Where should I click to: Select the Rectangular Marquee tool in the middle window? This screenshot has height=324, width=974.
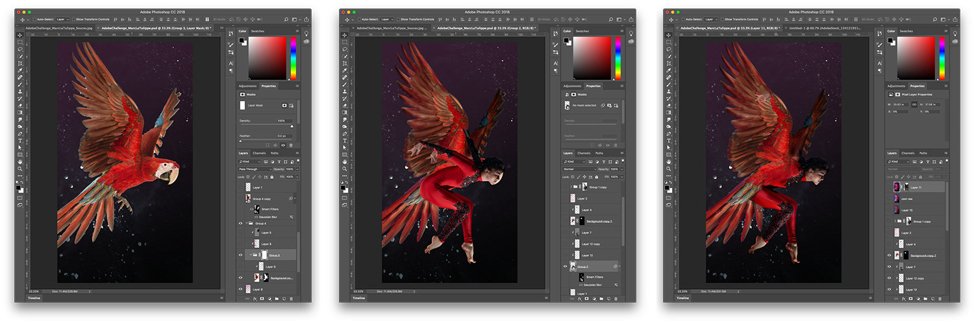345,42
